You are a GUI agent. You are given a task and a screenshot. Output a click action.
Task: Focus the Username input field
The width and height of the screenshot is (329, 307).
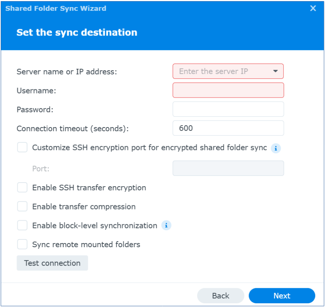point(228,90)
